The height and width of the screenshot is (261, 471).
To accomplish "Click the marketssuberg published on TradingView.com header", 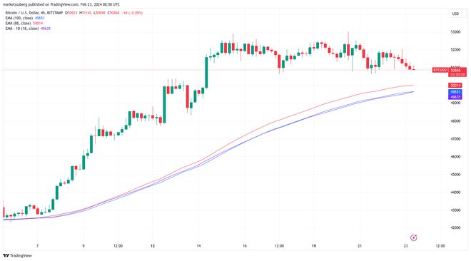I will click(x=61, y=4).
